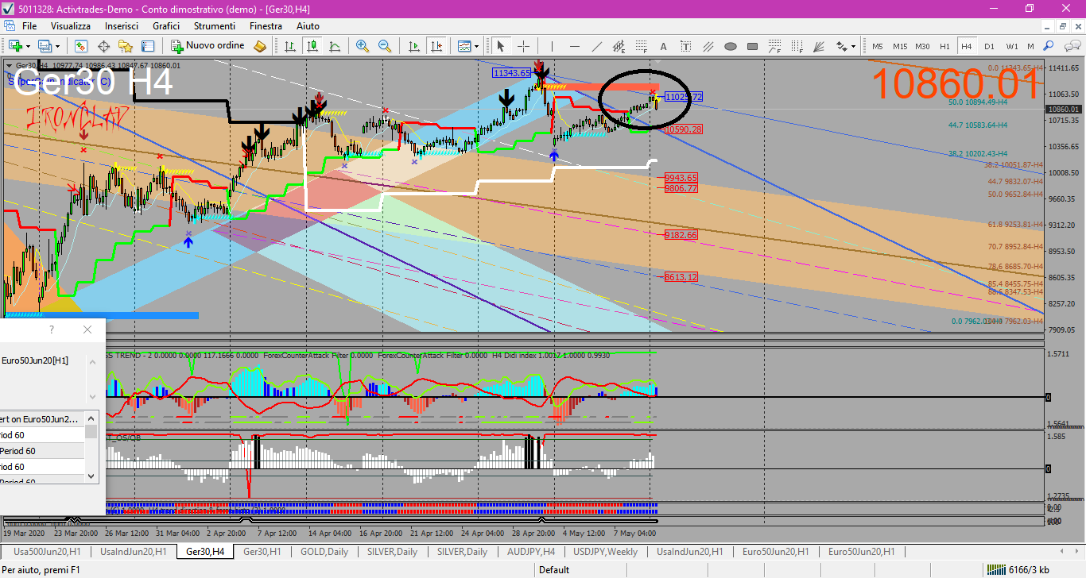The height and width of the screenshot is (578, 1086).
Task: Zoom out of the chart
Action: click(x=385, y=46)
